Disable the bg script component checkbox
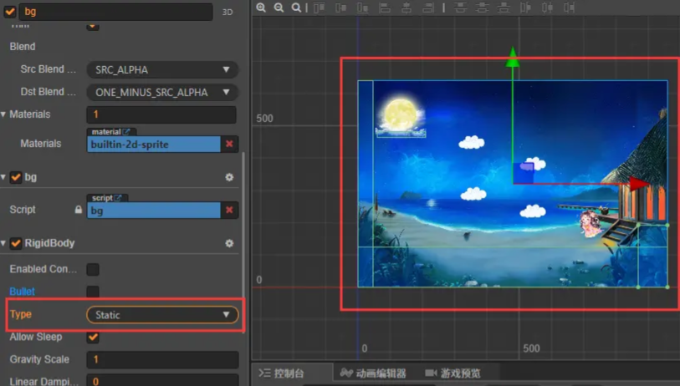680x386 pixels. point(16,177)
